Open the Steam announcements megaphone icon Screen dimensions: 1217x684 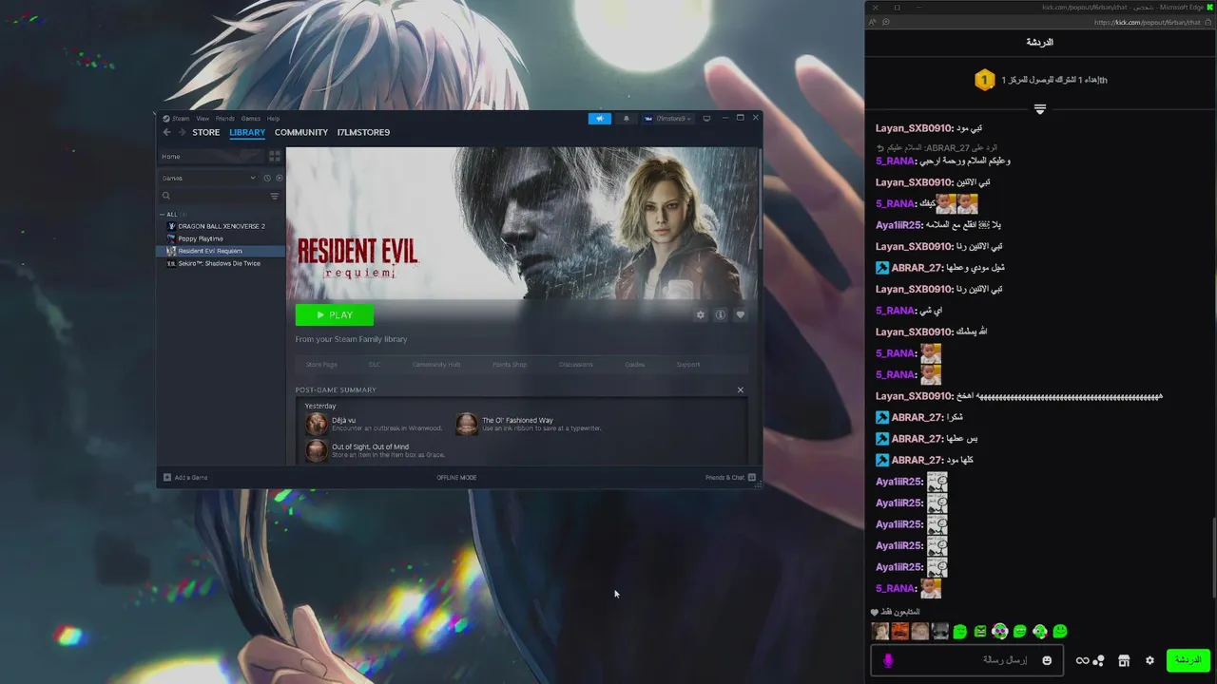[599, 119]
